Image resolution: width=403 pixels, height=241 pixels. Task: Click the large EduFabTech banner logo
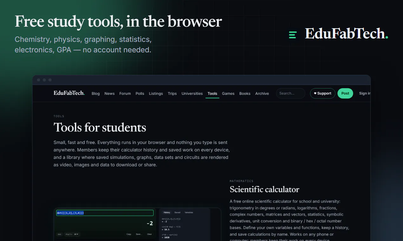[x=339, y=34]
